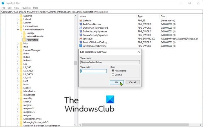
Task: Click the MessagingService folder icon
Action: tap(21, 119)
